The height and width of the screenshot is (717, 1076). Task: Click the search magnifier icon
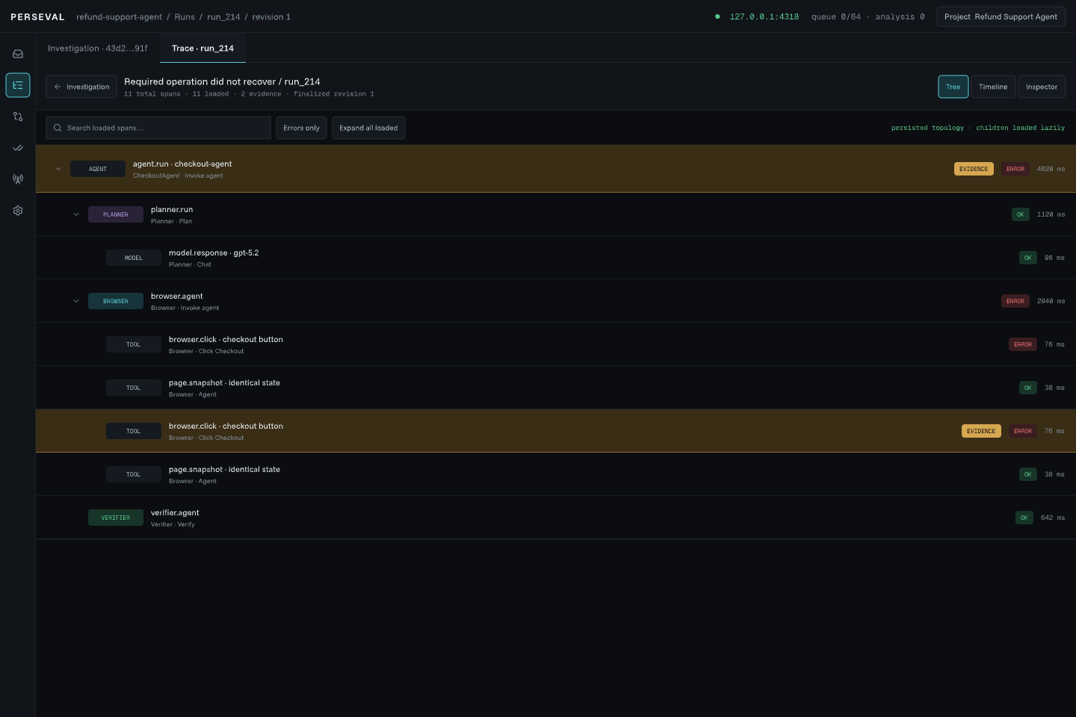58,128
